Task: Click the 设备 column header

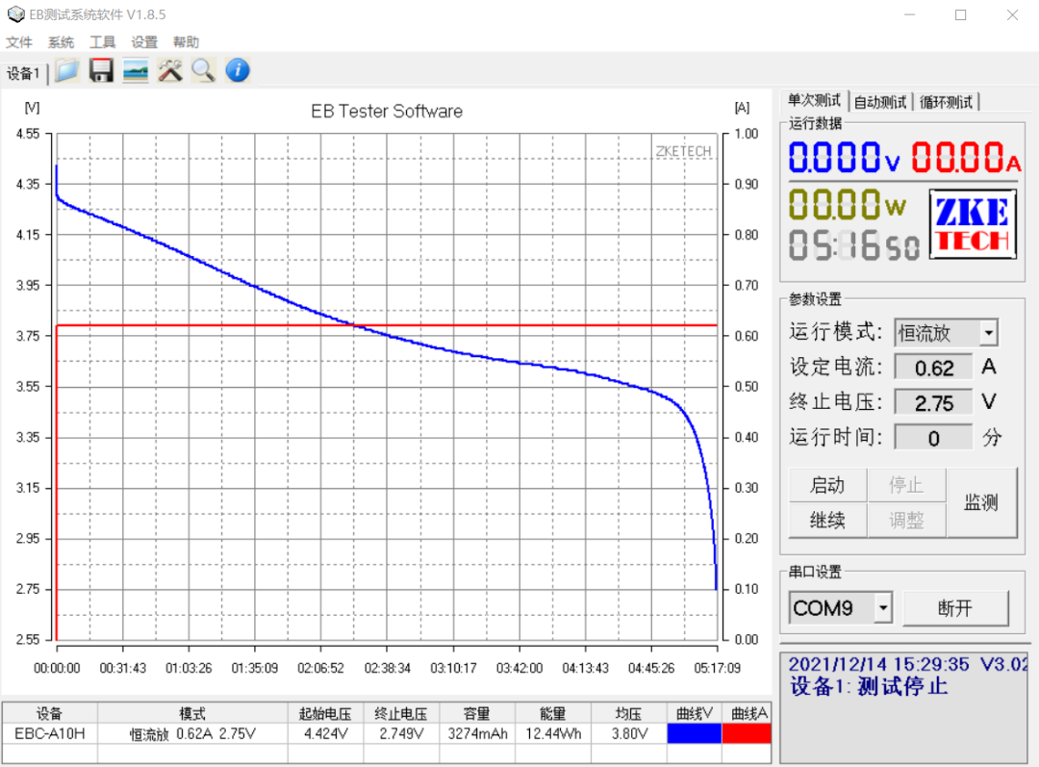Action: coord(50,713)
